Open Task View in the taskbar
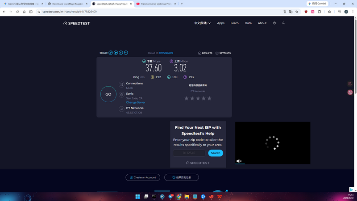This screenshot has height=201, width=357. point(146,197)
